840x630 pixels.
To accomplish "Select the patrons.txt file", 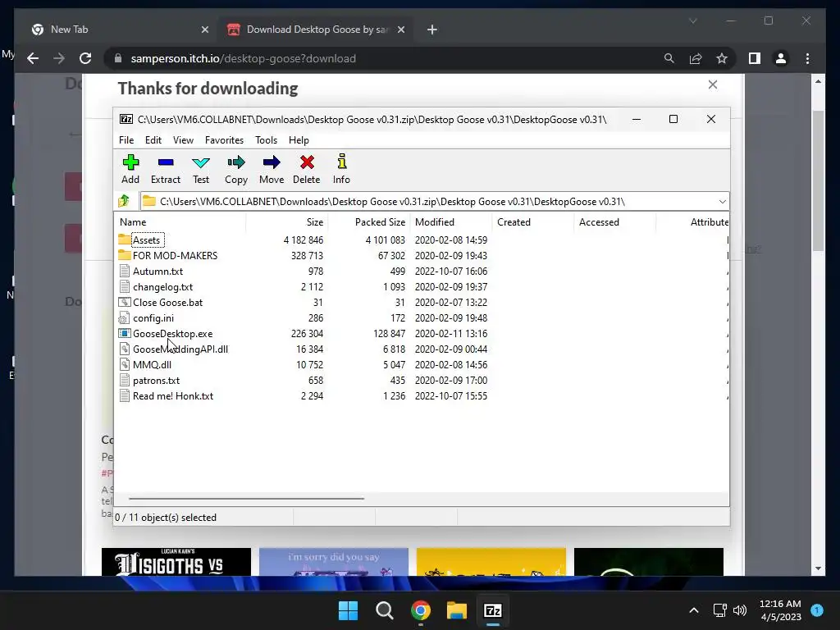I will click(x=149, y=380).
